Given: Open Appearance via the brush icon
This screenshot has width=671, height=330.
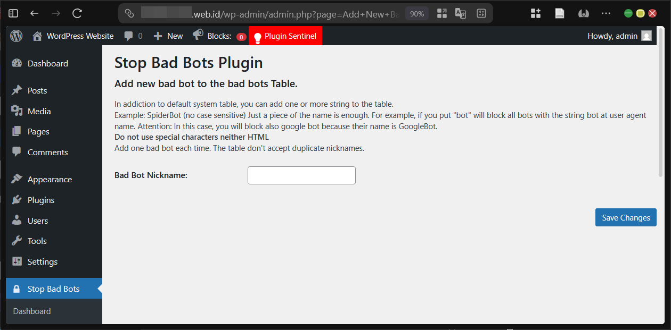Looking at the screenshot, I should tap(15, 179).
